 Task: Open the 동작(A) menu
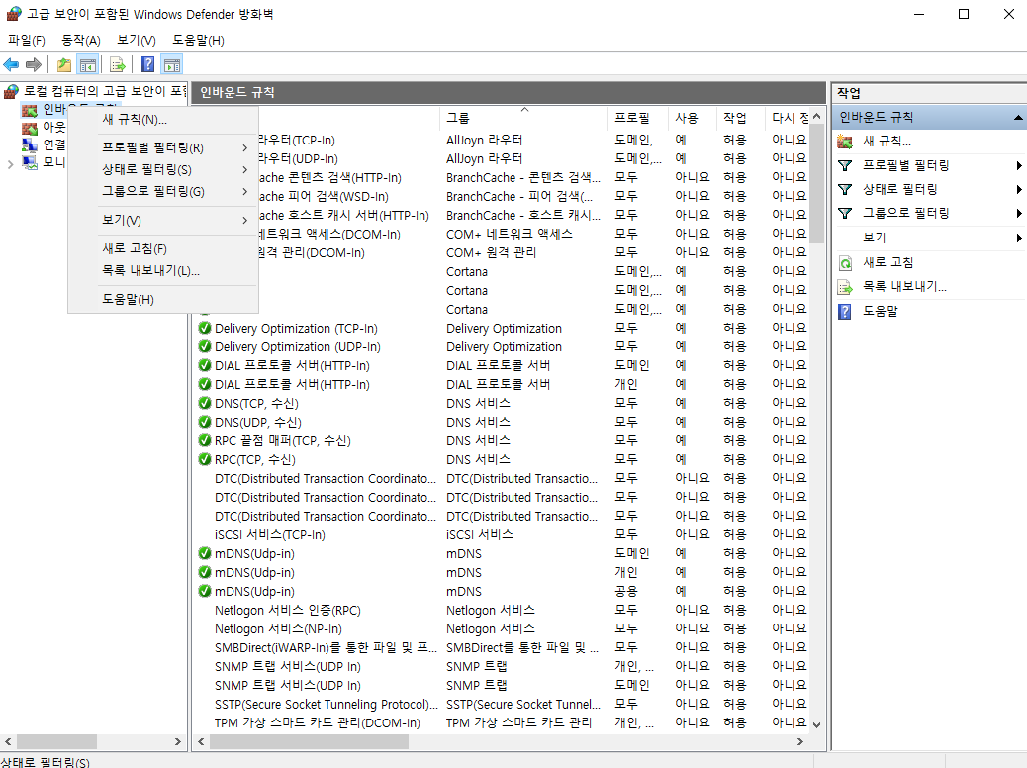81,40
